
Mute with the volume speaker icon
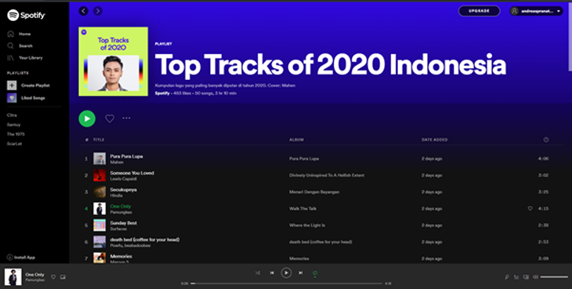535,277
